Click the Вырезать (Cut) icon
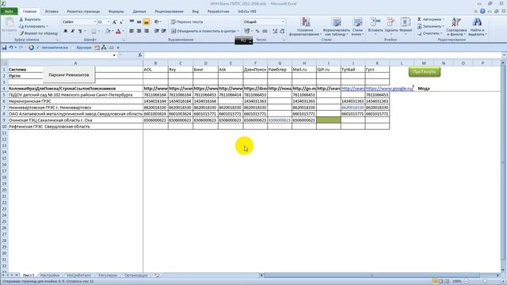 [21, 19]
